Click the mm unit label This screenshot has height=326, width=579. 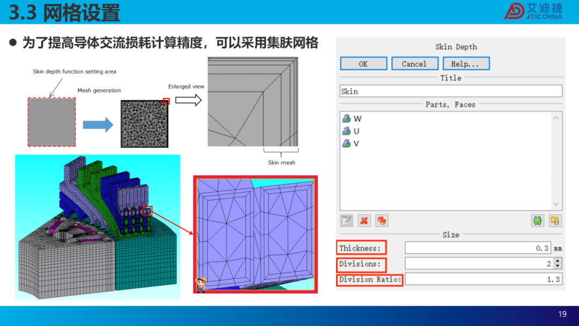pos(558,248)
